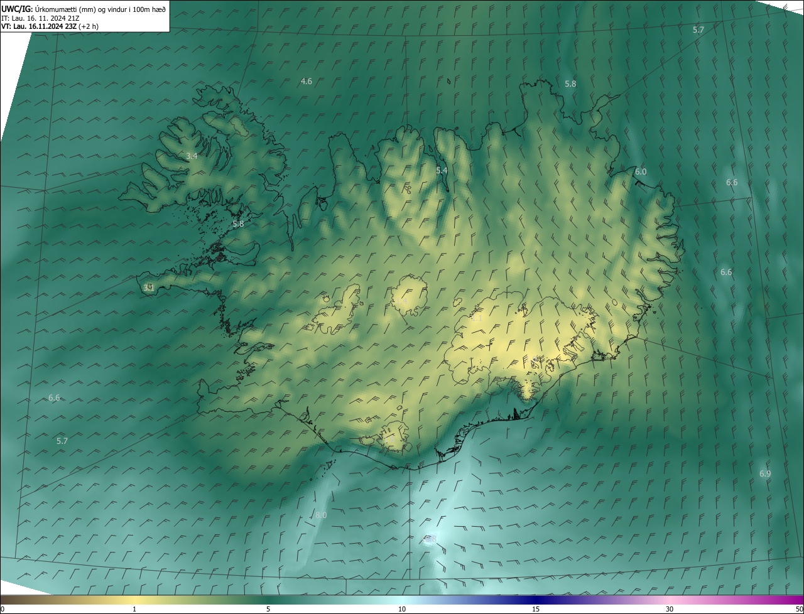Select the 'IT: Lau. 16. 11. 2024 21Z' line
The image size is (804, 614).
[x=39, y=18]
